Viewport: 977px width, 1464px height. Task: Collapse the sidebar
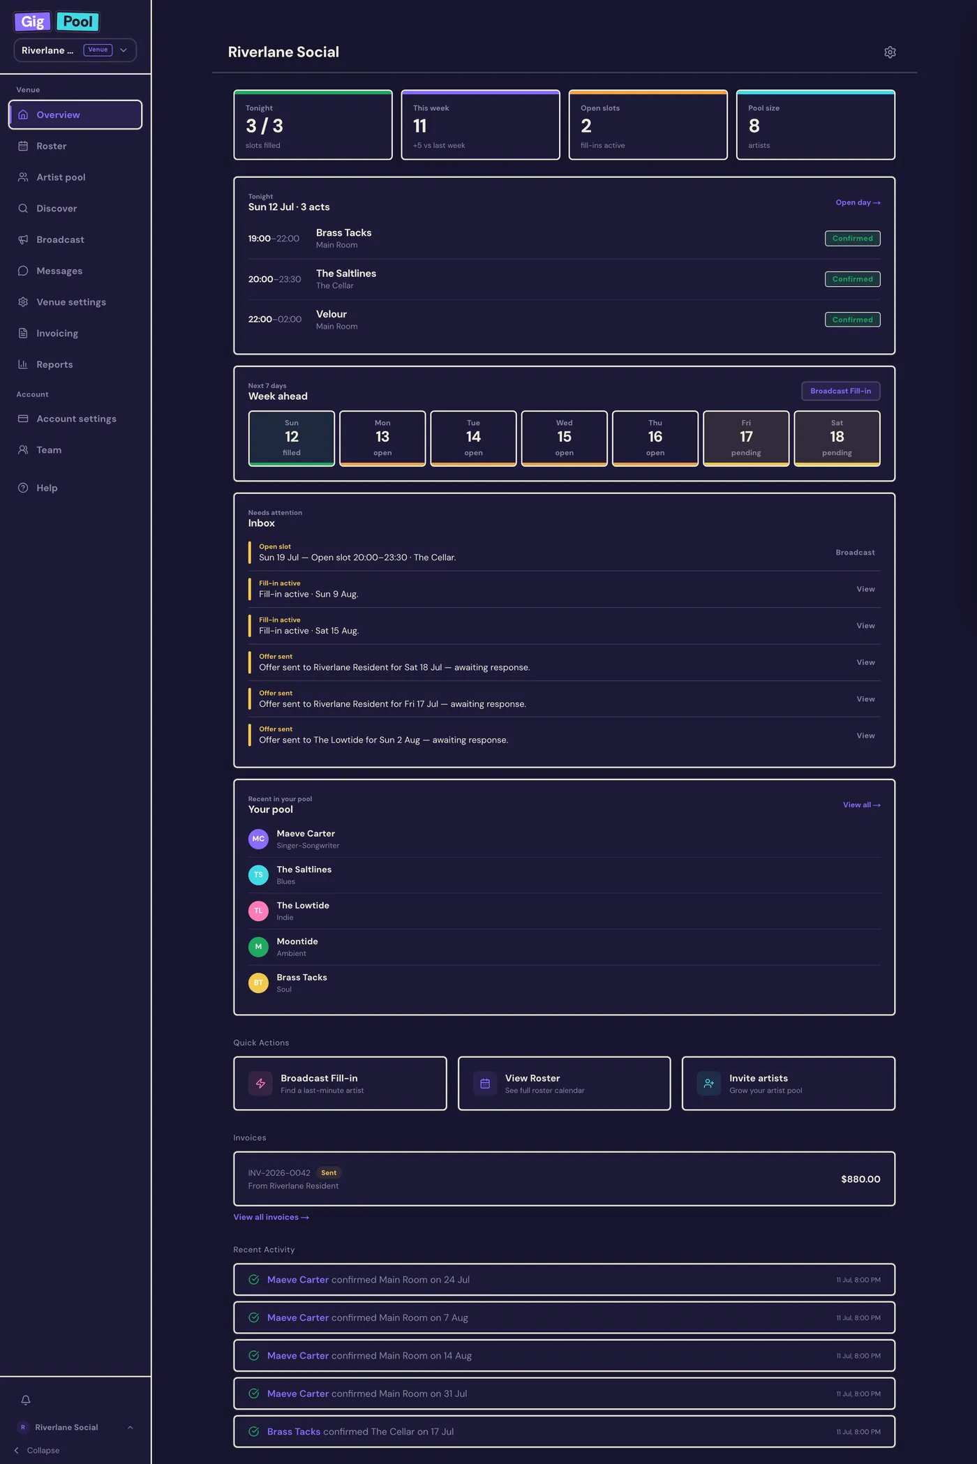[x=37, y=1450]
